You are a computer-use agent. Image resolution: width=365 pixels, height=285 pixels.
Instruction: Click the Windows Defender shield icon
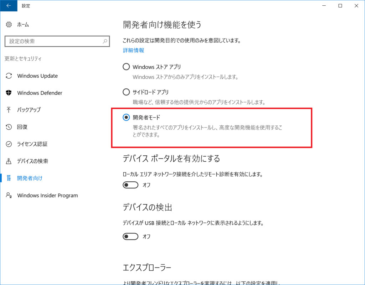[9, 93]
